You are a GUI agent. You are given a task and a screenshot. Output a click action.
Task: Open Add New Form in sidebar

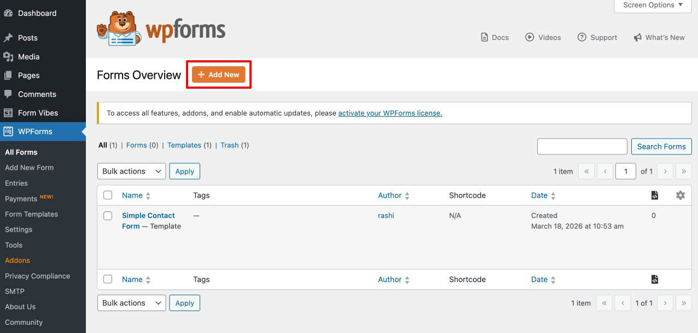(30, 168)
